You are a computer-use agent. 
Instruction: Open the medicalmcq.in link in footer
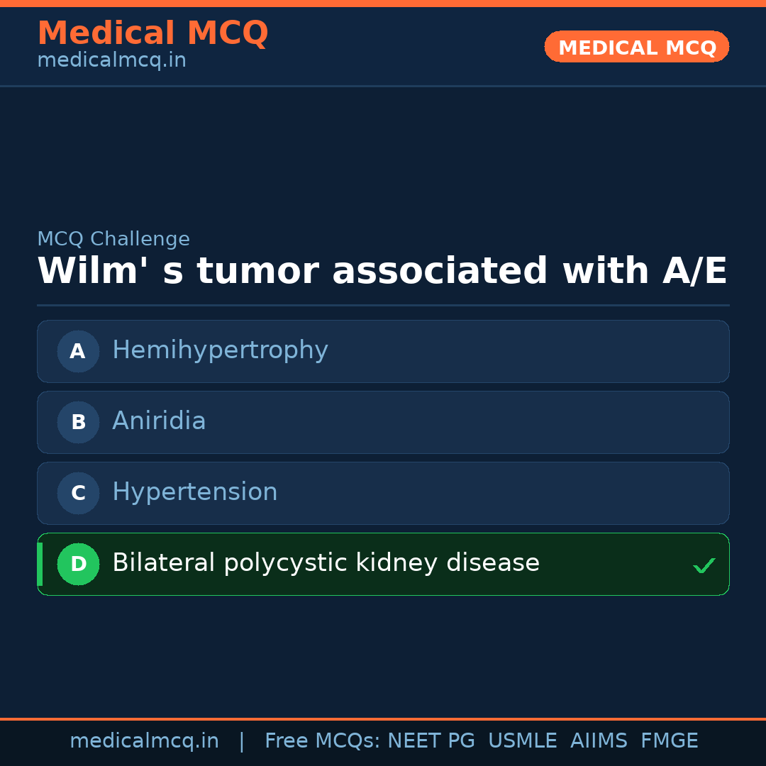144,741
